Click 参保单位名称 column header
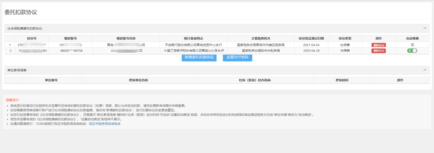This screenshot has width=434, height=153. (138, 80)
